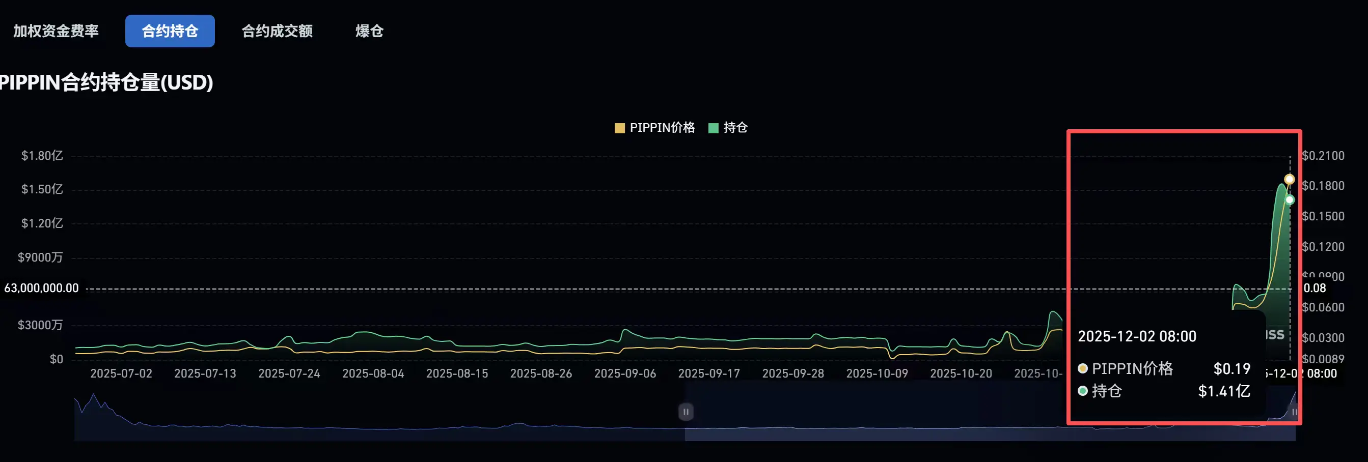Click the $9000万 left axis label

point(40,257)
